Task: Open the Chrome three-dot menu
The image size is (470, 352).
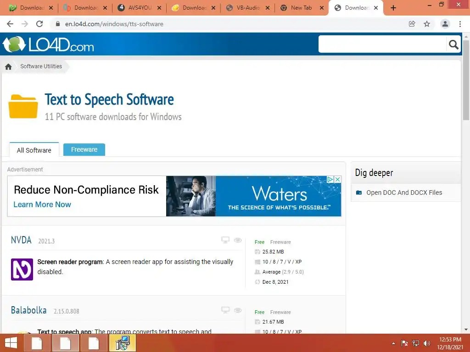Action: 460,24
